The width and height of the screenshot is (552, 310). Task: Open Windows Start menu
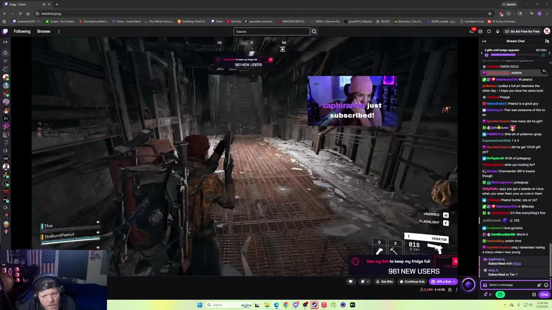[200, 305]
